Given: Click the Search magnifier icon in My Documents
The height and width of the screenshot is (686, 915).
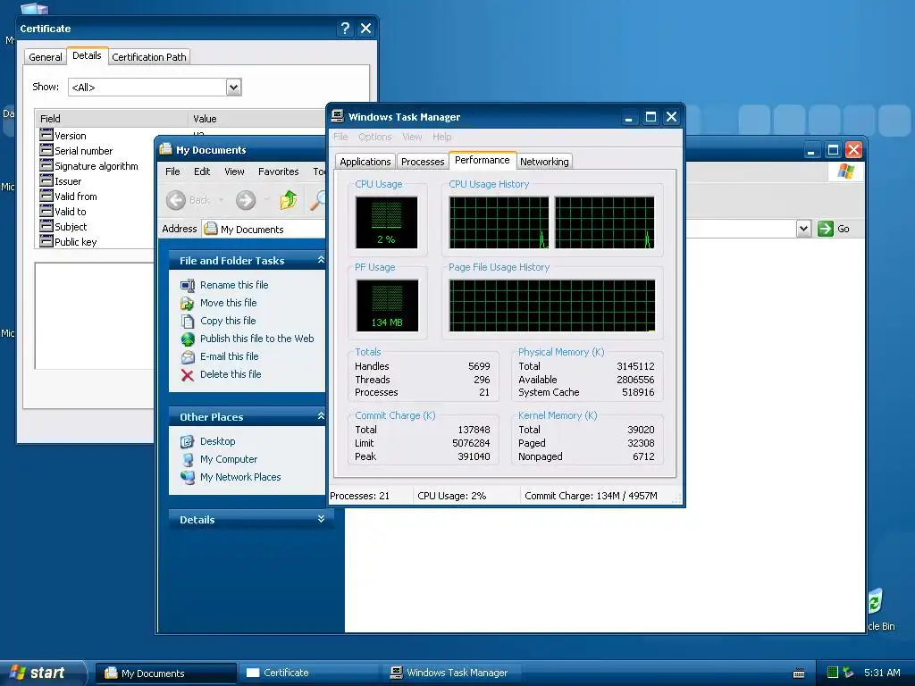Looking at the screenshot, I should pos(318,200).
